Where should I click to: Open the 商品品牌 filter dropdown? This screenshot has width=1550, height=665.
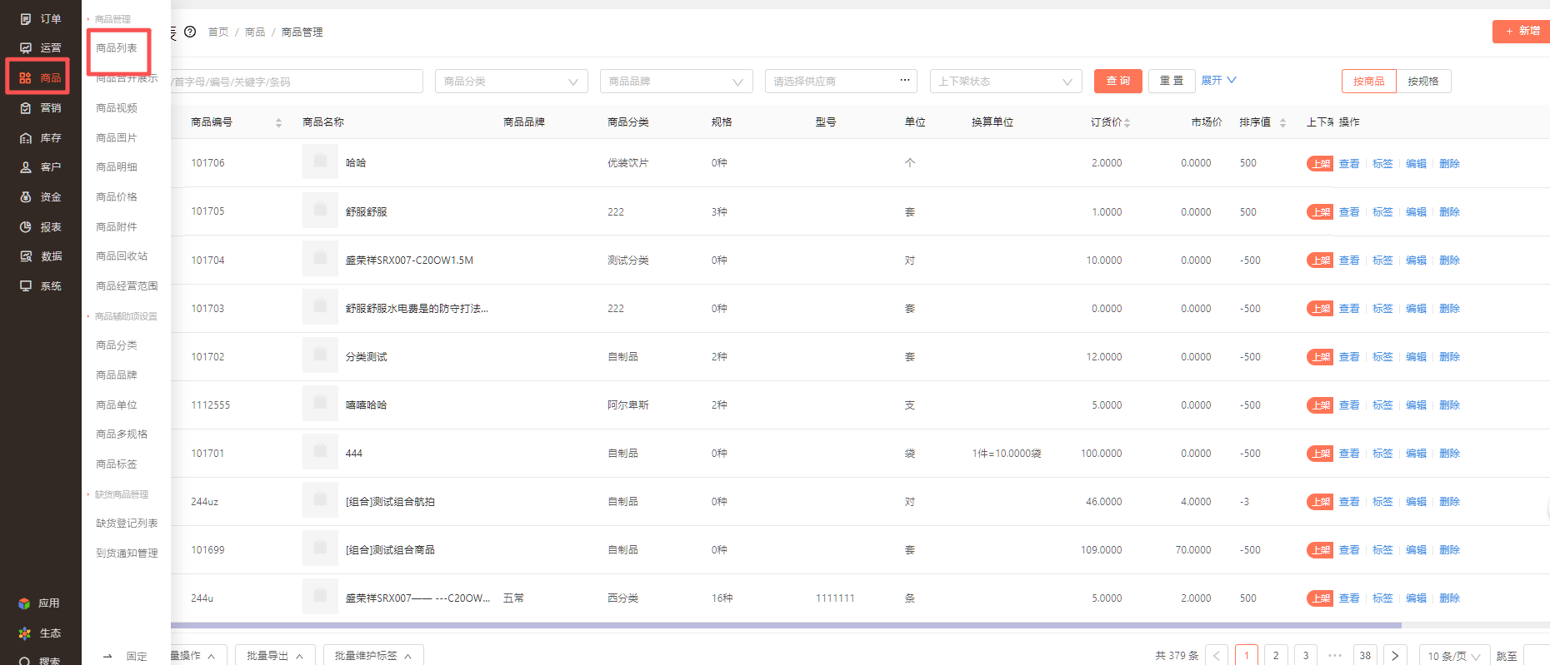(677, 82)
